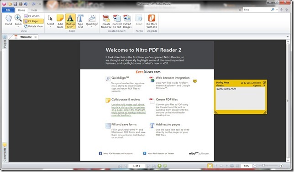Go to the next page
This screenshot has width=294, height=172.
coord(148,166)
